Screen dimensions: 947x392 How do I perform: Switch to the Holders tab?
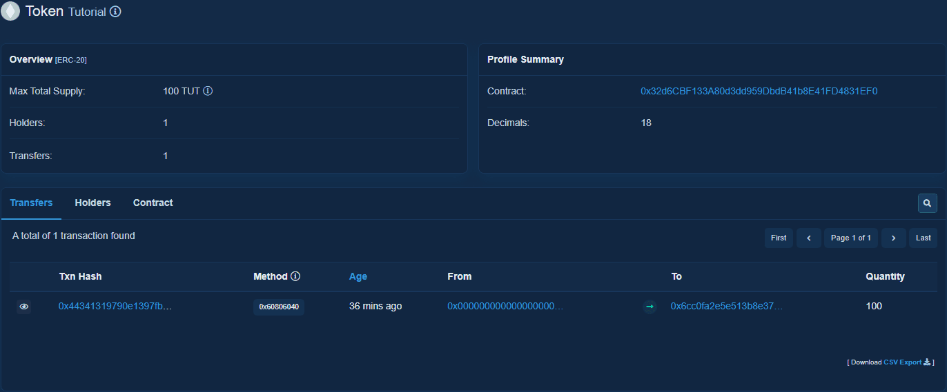[92, 203]
